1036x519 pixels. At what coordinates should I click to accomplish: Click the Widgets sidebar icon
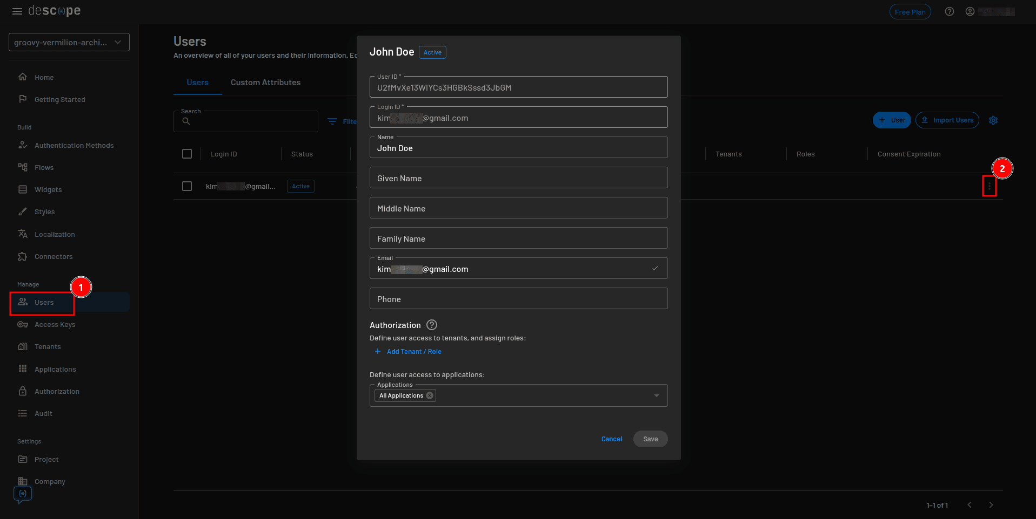pyautogui.click(x=24, y=189)
